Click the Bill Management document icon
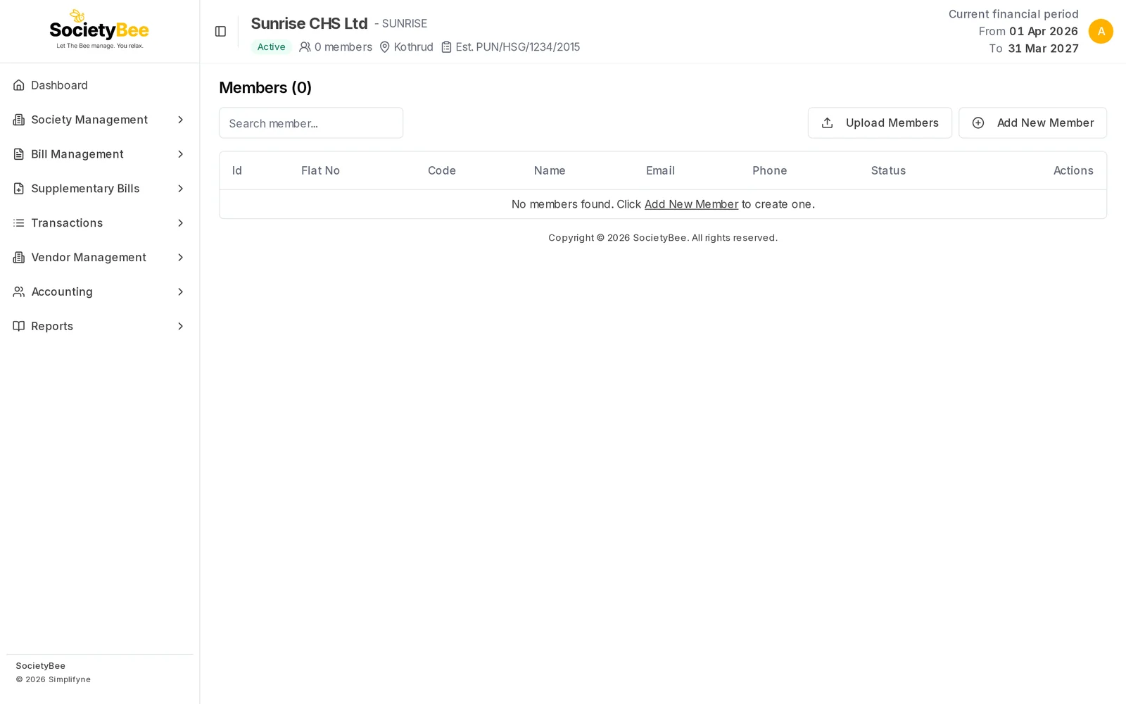The image size is (1126, 704). [19, 154]
